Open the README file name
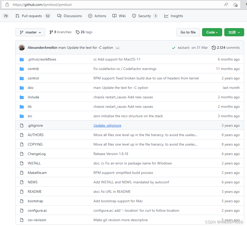The image size is (247, 226). 35,192
